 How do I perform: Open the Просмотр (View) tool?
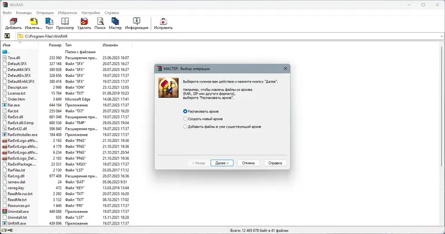[x=65, y=23]
